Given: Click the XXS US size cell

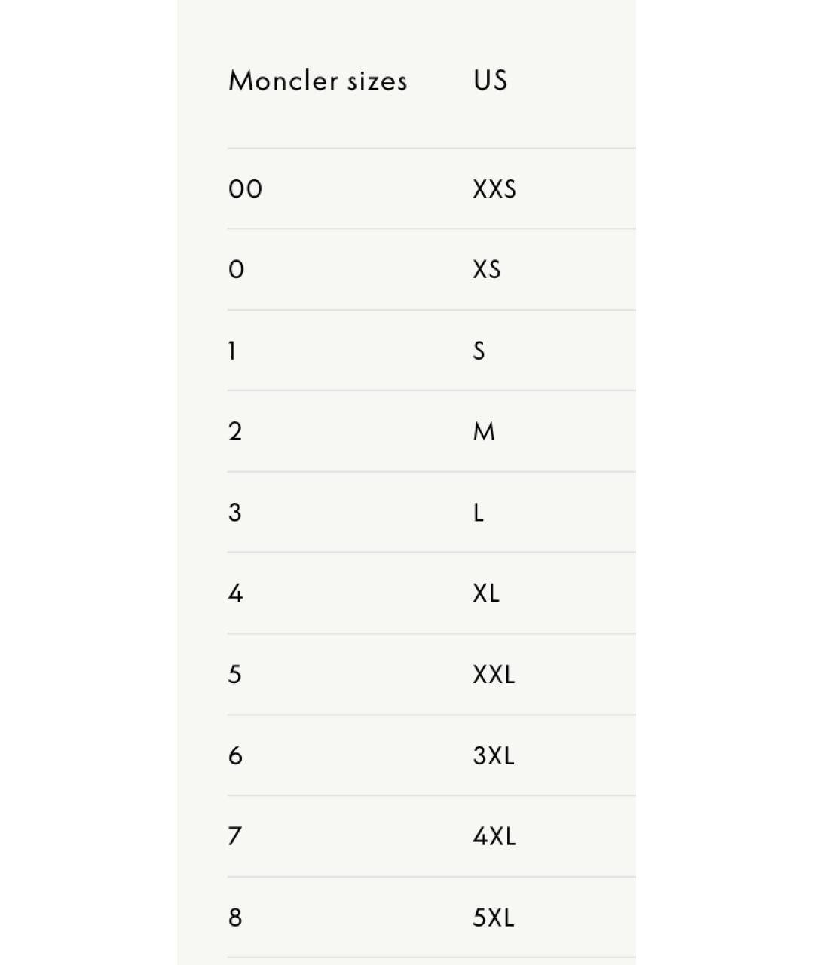Looking at the screenshot, I should click(494, 188).
